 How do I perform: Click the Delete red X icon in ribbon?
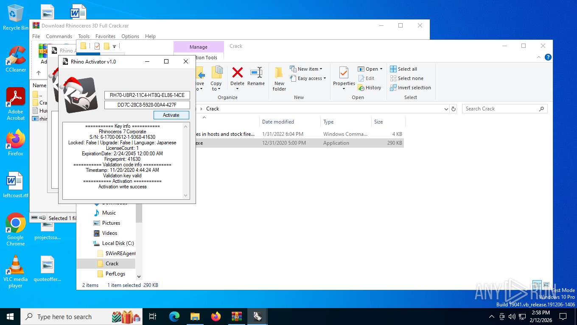[238, 73]
